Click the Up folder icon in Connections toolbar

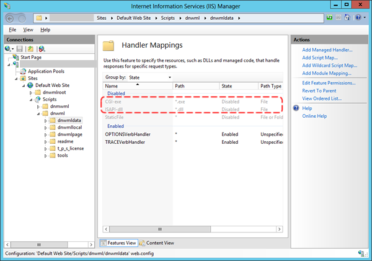point(30,49)
